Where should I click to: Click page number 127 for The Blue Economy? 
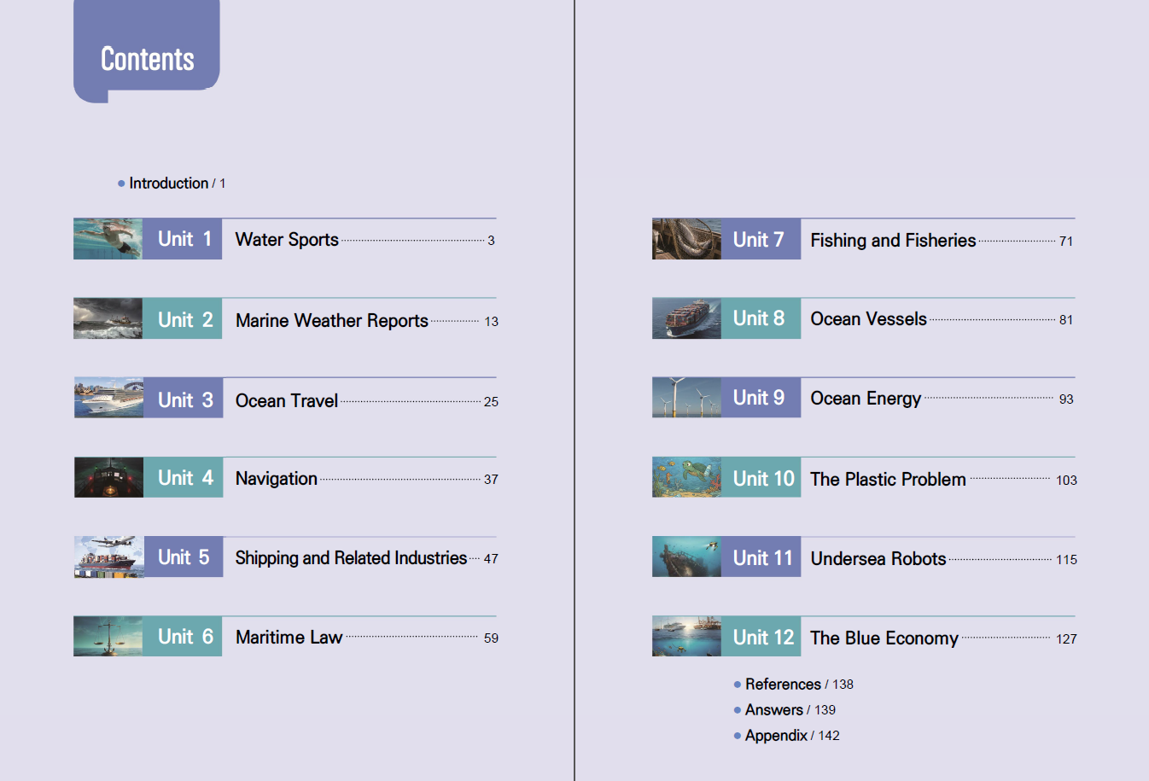1066,639
